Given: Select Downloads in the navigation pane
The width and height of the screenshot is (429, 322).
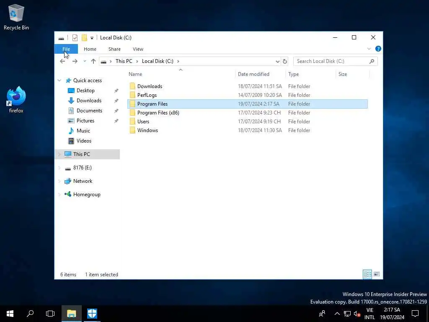Looking at the screenshot, I should [x=89, y=101].
